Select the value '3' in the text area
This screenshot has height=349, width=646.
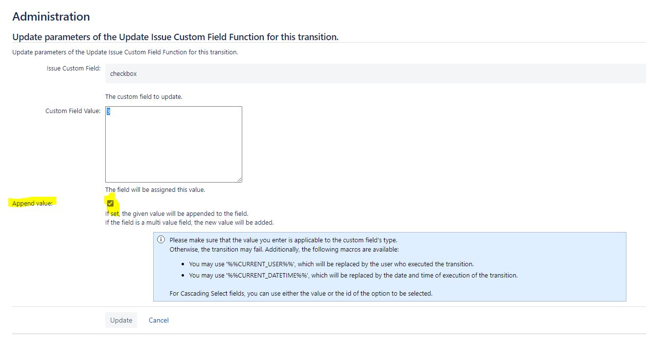point(107,112)
